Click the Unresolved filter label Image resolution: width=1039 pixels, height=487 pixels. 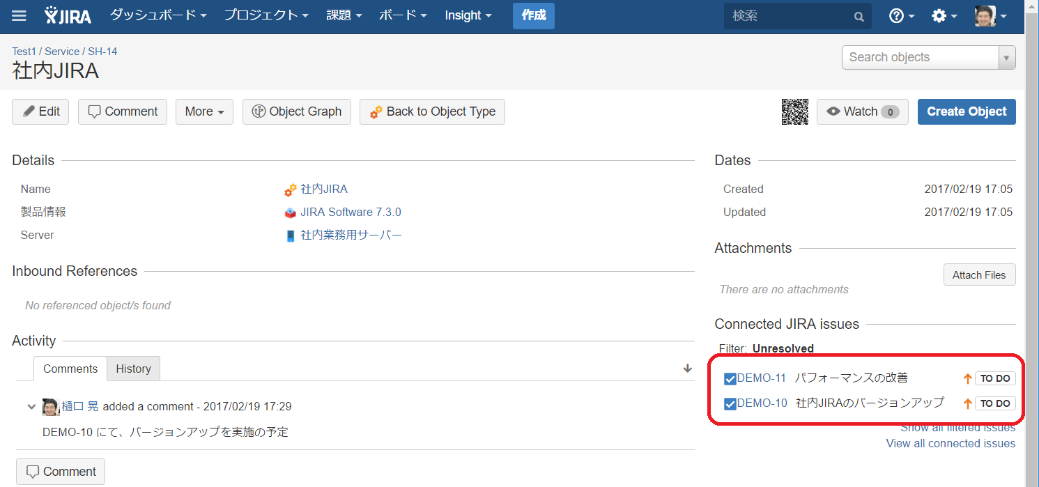[x=783, y=349]
